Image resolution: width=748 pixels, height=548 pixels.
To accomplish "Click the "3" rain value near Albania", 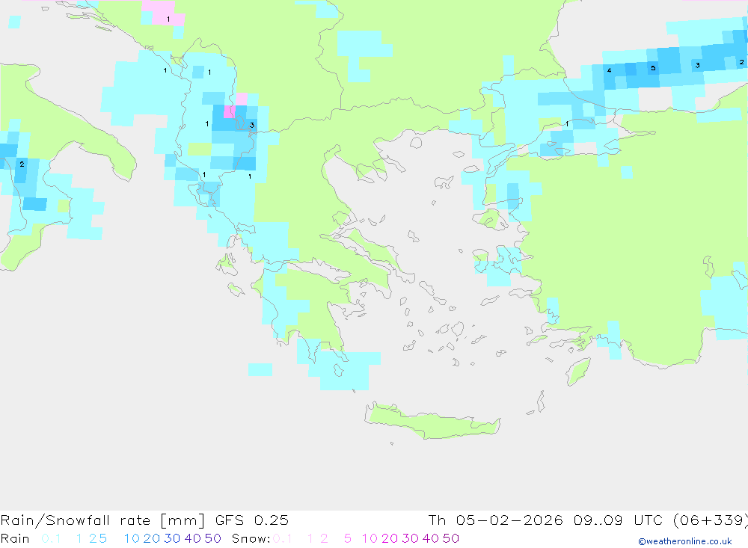I will point(252,126).
